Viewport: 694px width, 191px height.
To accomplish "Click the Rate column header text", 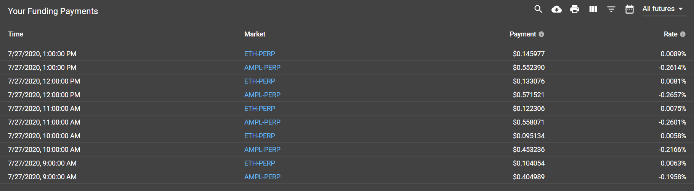I will [x=670, y=34].
